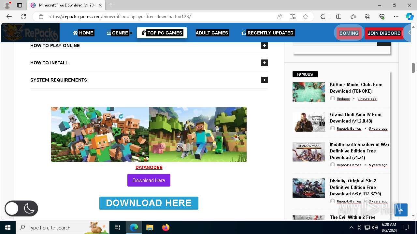Click the left Minecraft characters image
The width and height of the screenshot is (417, 234).
(x=100, y=134)
